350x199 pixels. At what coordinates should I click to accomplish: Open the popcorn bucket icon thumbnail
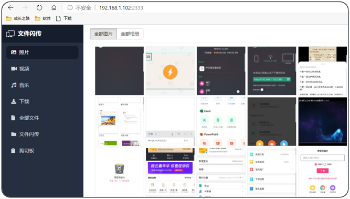(120, 172)
